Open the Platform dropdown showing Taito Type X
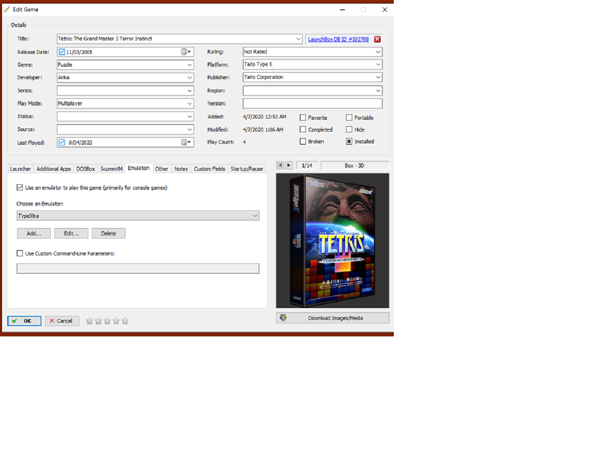604x463 pixels. click(378, 65)
